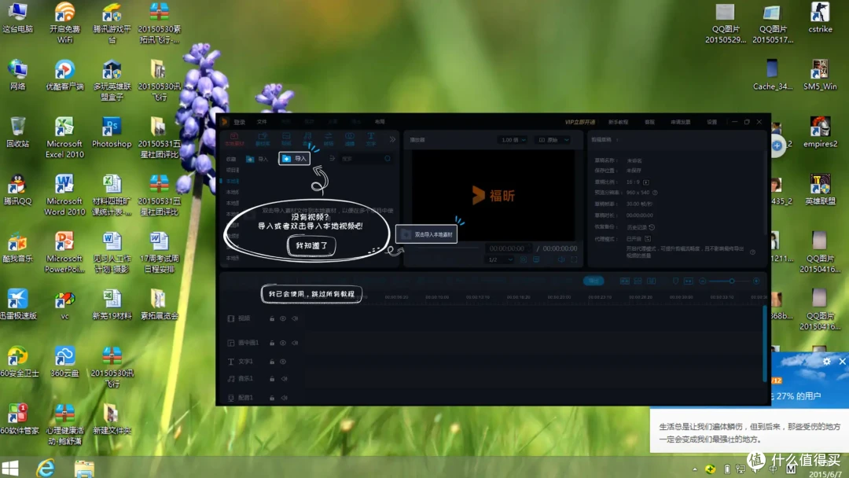Toggle lock on the 音乐1 track
Viewport: 849px width, 478px height.
coord(272,379)
